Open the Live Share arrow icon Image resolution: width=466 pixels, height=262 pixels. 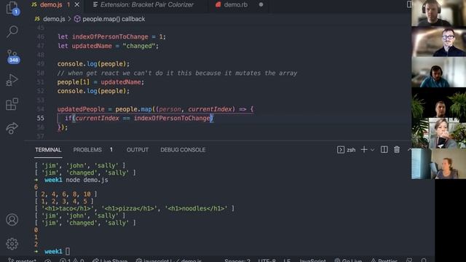coord(12,128)
